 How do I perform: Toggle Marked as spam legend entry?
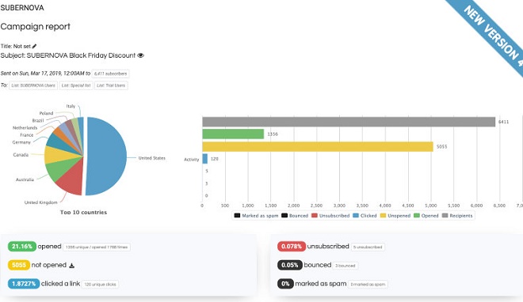click(x=256, y=216)
